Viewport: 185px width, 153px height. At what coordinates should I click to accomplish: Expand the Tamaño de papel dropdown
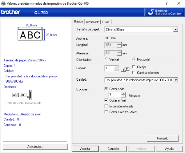(x=176, y=30)
